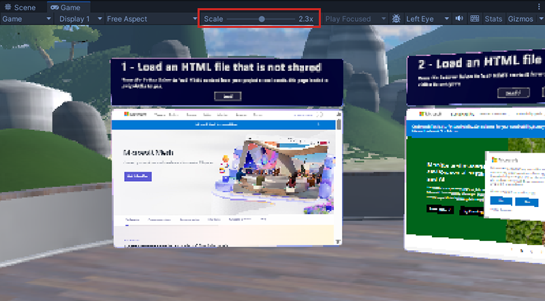
Task: Click the Scale label in the toolbar
Action: (x=213, y=19)
